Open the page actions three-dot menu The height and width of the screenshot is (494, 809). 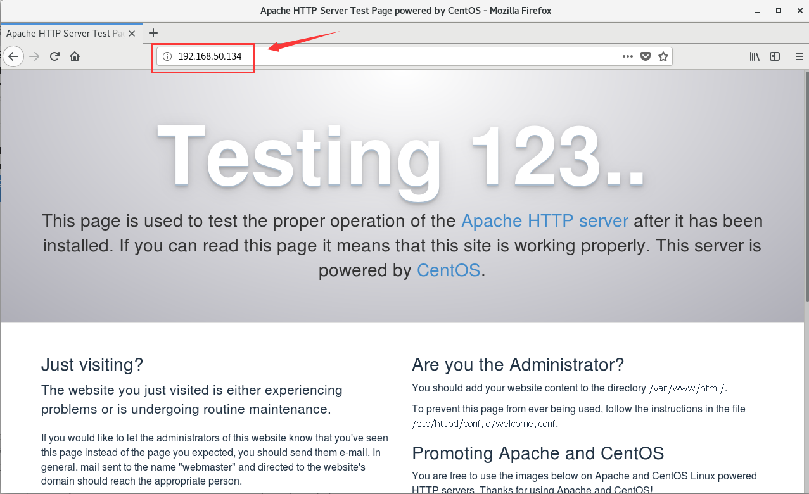coord(628,56)
